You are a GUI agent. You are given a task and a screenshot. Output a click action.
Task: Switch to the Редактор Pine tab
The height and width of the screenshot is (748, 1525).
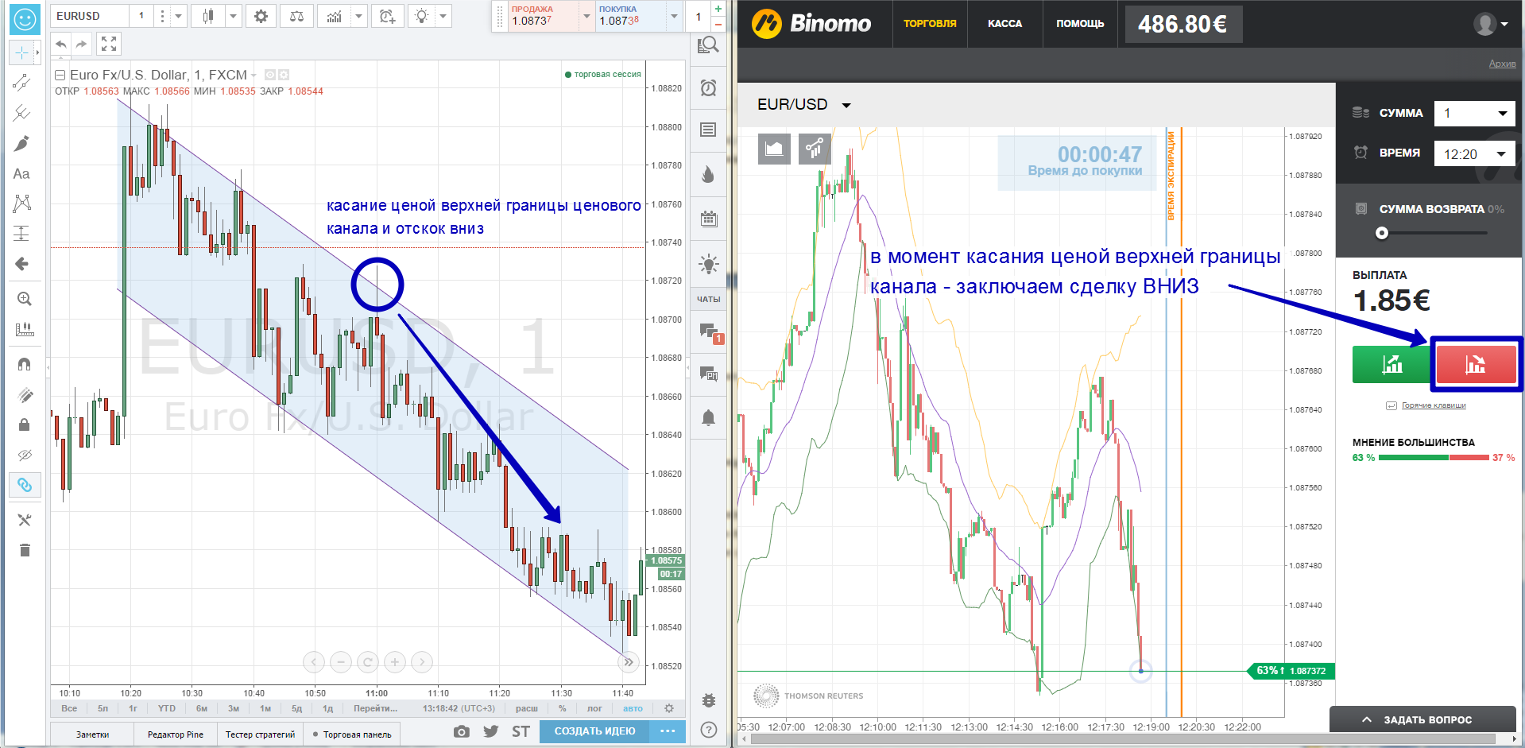click(x=176, y=734)
